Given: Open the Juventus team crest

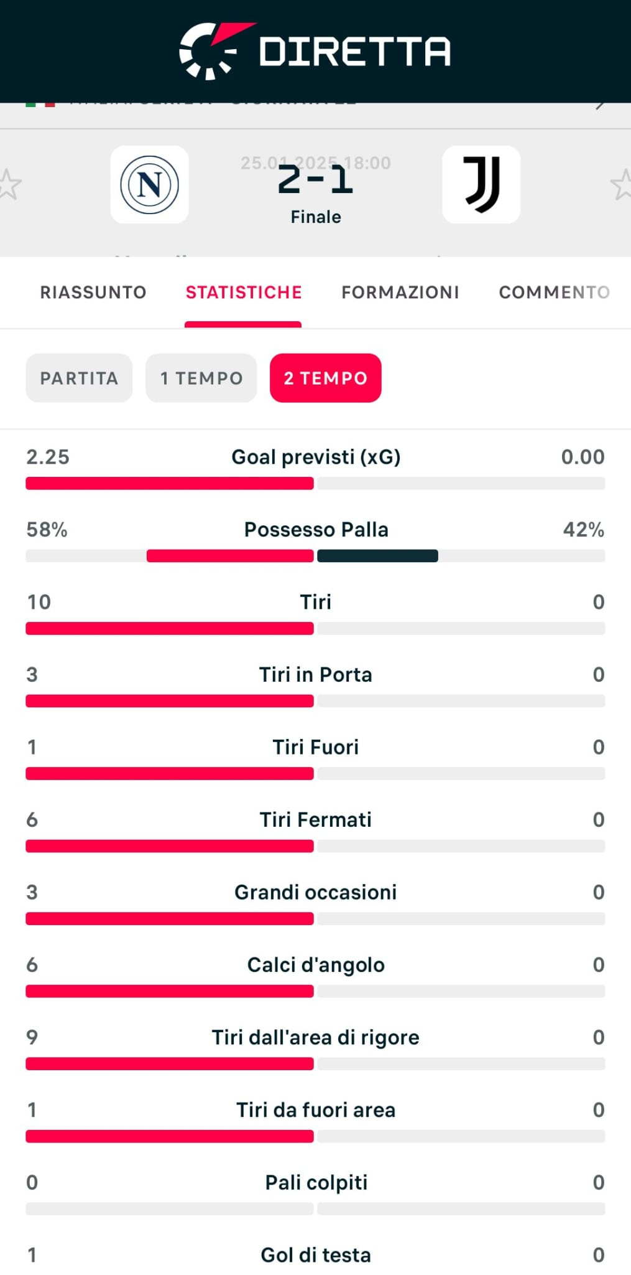Looking at the screenshot, I should point(481,184).
